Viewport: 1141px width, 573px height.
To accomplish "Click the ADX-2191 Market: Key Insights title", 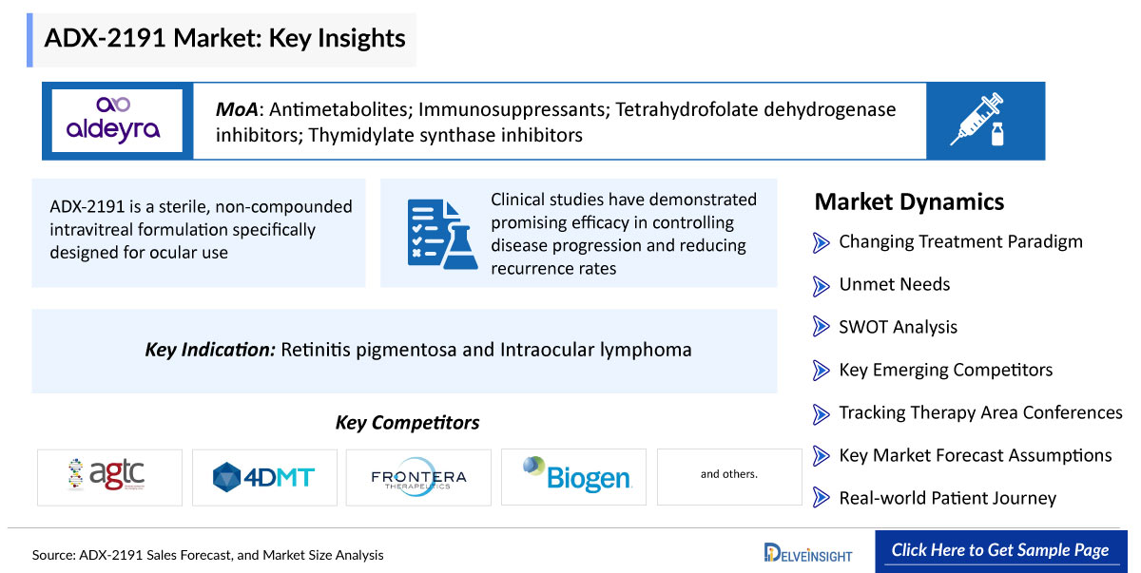I will (x=225, y=39).
